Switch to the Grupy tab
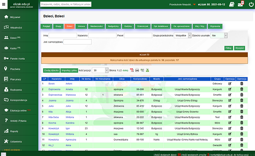255x156 pixels. tap(58, 26)
